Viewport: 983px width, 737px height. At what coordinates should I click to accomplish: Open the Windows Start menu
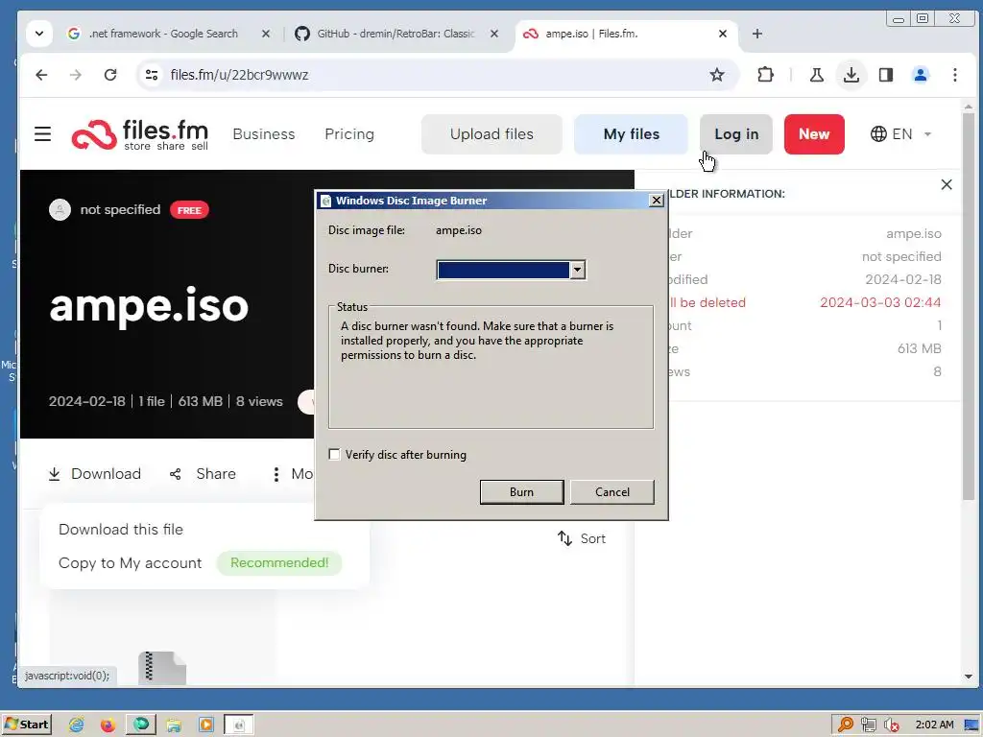(26, 725)
